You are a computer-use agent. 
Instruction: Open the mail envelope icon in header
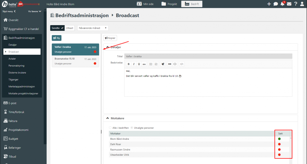pyautogui.click(x=289, y=4)
